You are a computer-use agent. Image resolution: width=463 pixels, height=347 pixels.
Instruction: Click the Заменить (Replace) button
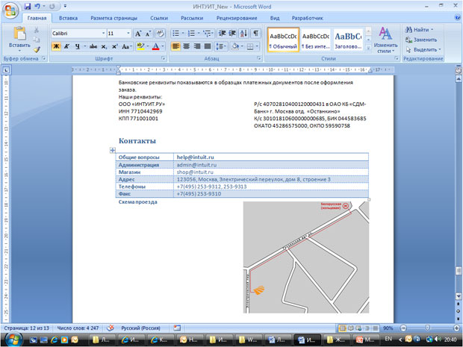[x=421, y=40]
